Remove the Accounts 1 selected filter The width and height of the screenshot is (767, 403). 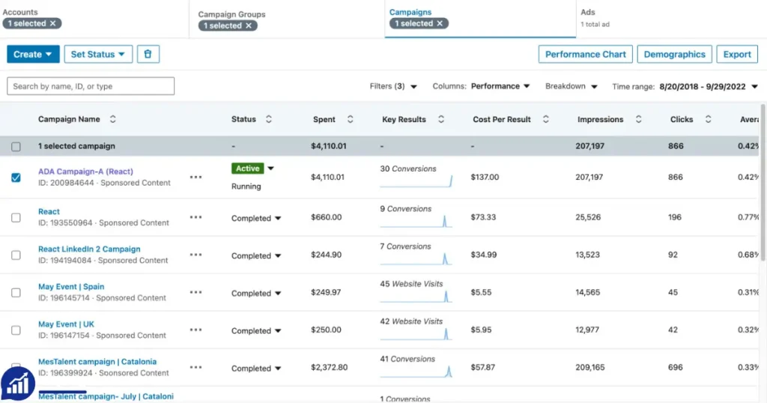click(x=53, y=23)
